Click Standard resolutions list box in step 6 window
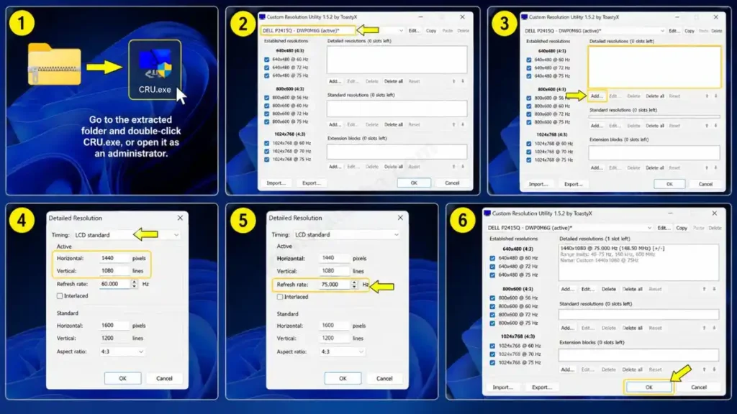The width and height of the screenshot is (737, 414). [x=638, y=315]
